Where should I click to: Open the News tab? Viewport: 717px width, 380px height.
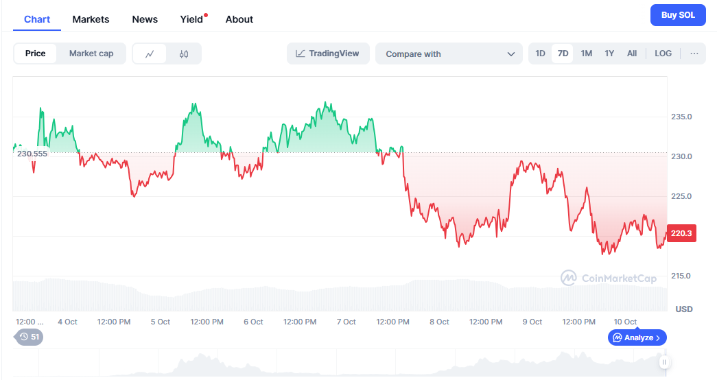[145, 19]
